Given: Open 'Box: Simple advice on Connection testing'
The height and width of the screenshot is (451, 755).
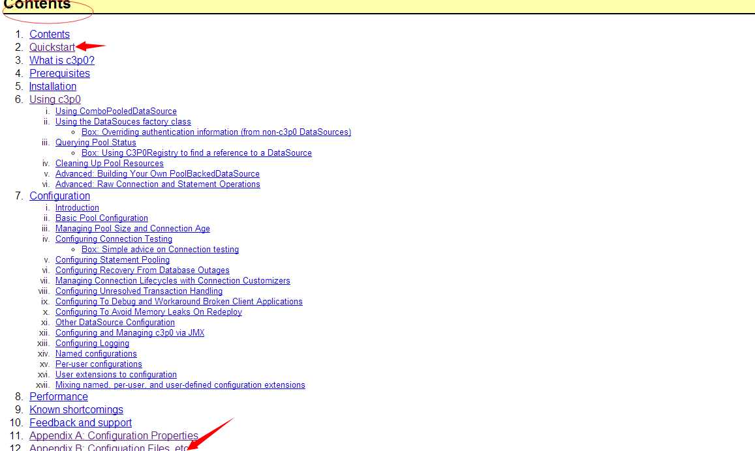Looking at the screenshot, I should pos(160,250).
